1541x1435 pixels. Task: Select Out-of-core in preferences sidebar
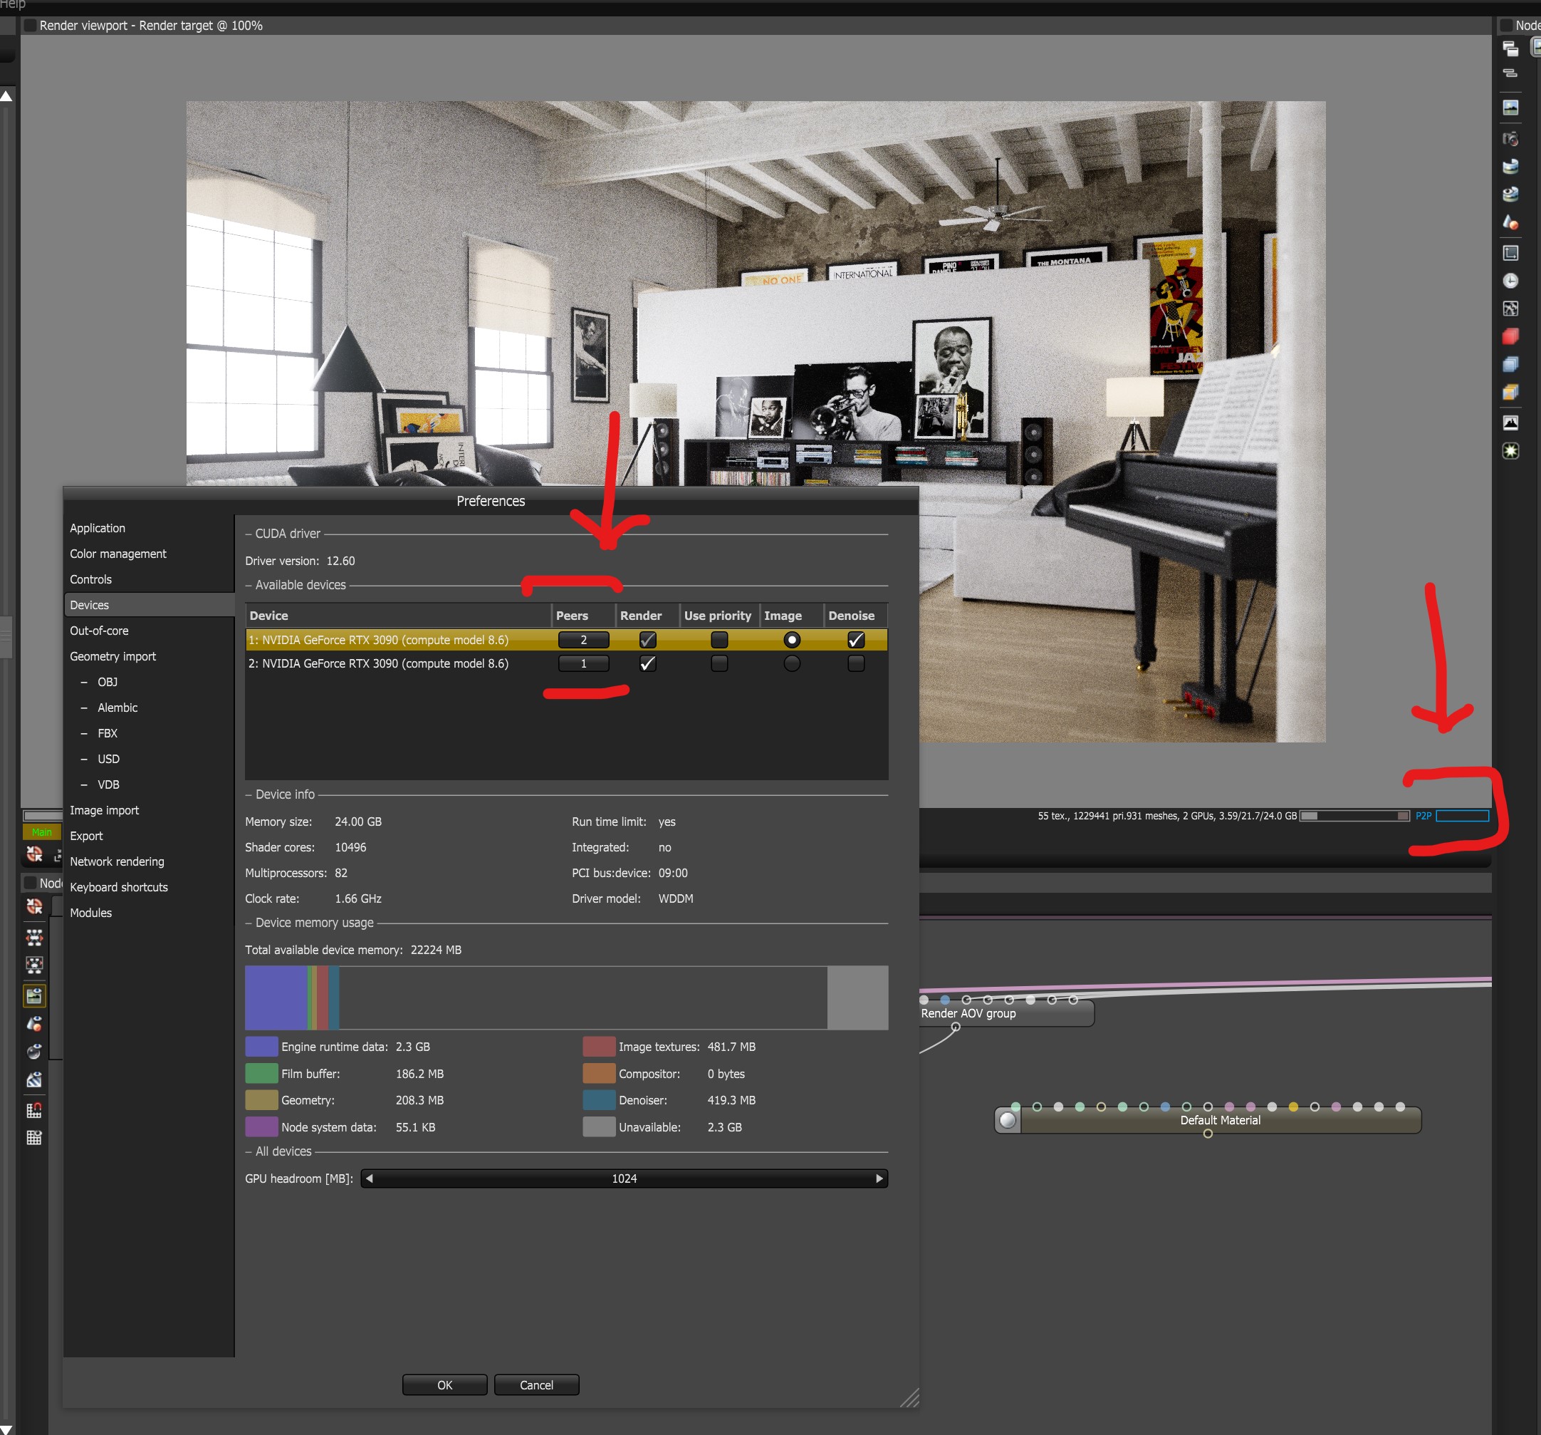(99, 631)
